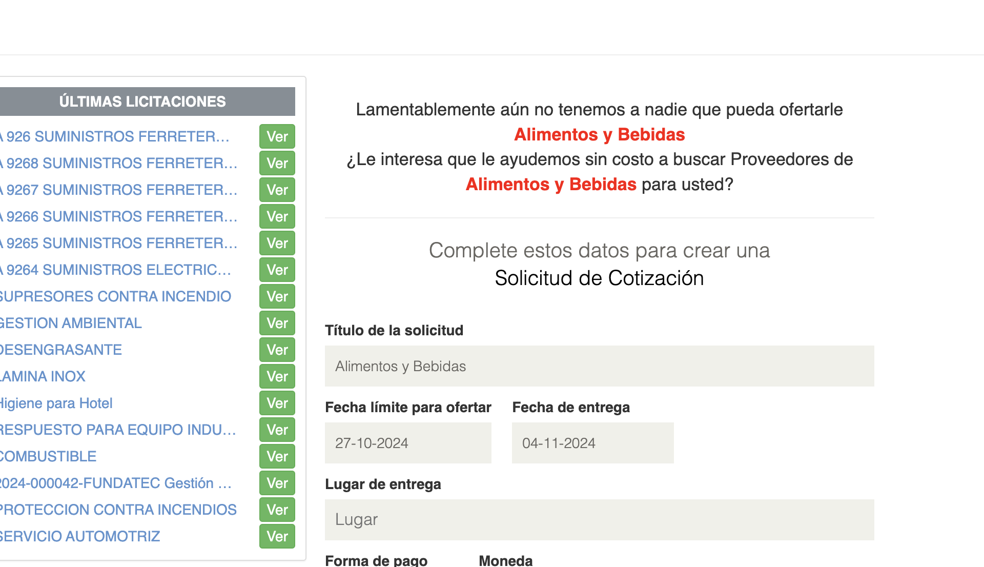Click Ver button for 9267 SUMINISTROS FERRETER
Screen dimensions: 984x567
coord(277,190)
